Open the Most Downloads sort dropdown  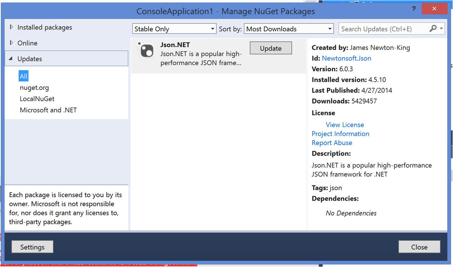click(289, 29)
